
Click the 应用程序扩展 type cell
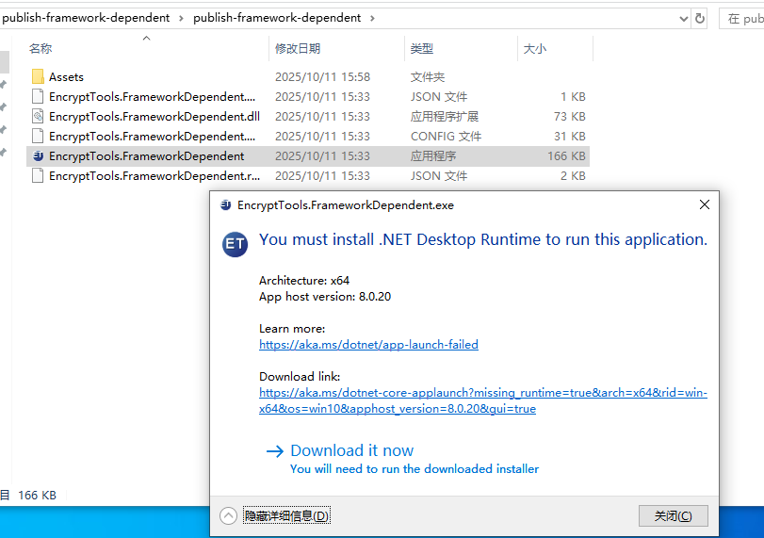[x=445, y=117]
